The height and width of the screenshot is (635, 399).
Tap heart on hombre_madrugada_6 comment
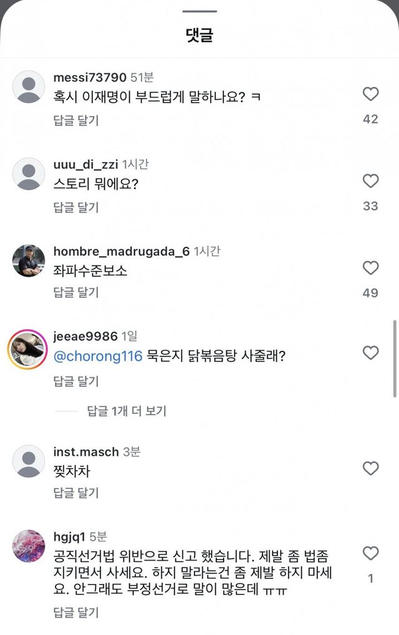click(x=370, y=269)
